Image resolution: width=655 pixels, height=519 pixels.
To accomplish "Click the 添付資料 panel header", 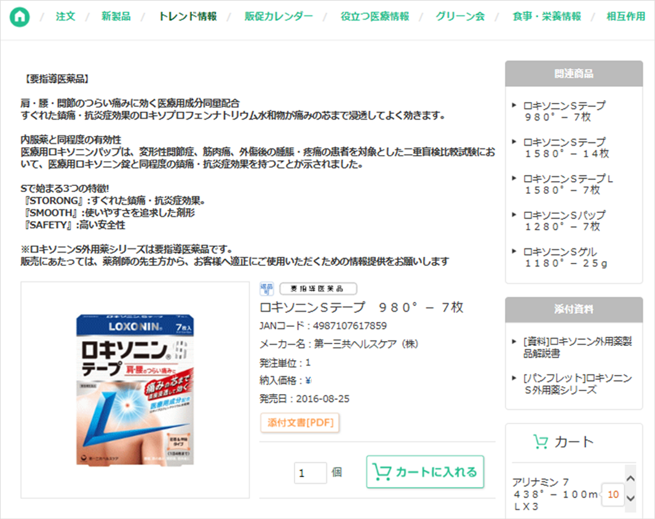I will pyautogui.click(x=574, y=310).
